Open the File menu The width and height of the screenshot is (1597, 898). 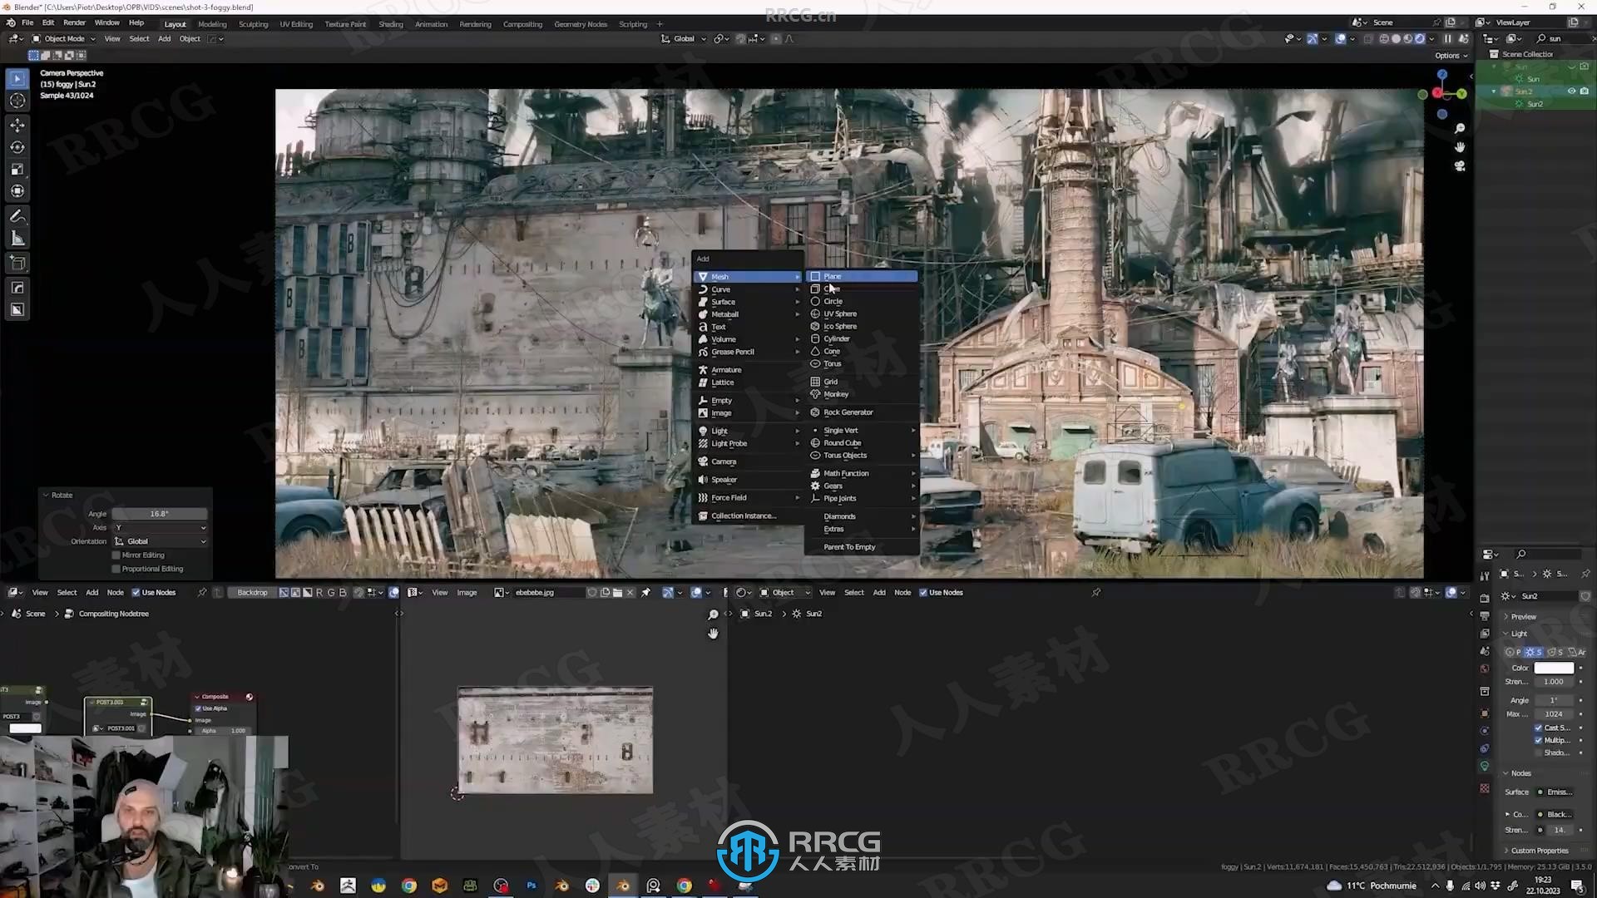(x=27, y=23)
